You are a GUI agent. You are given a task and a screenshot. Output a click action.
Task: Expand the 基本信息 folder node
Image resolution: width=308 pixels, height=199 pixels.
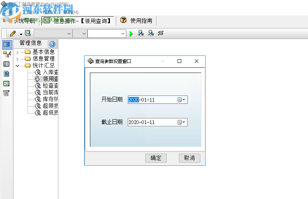(18, 52)
